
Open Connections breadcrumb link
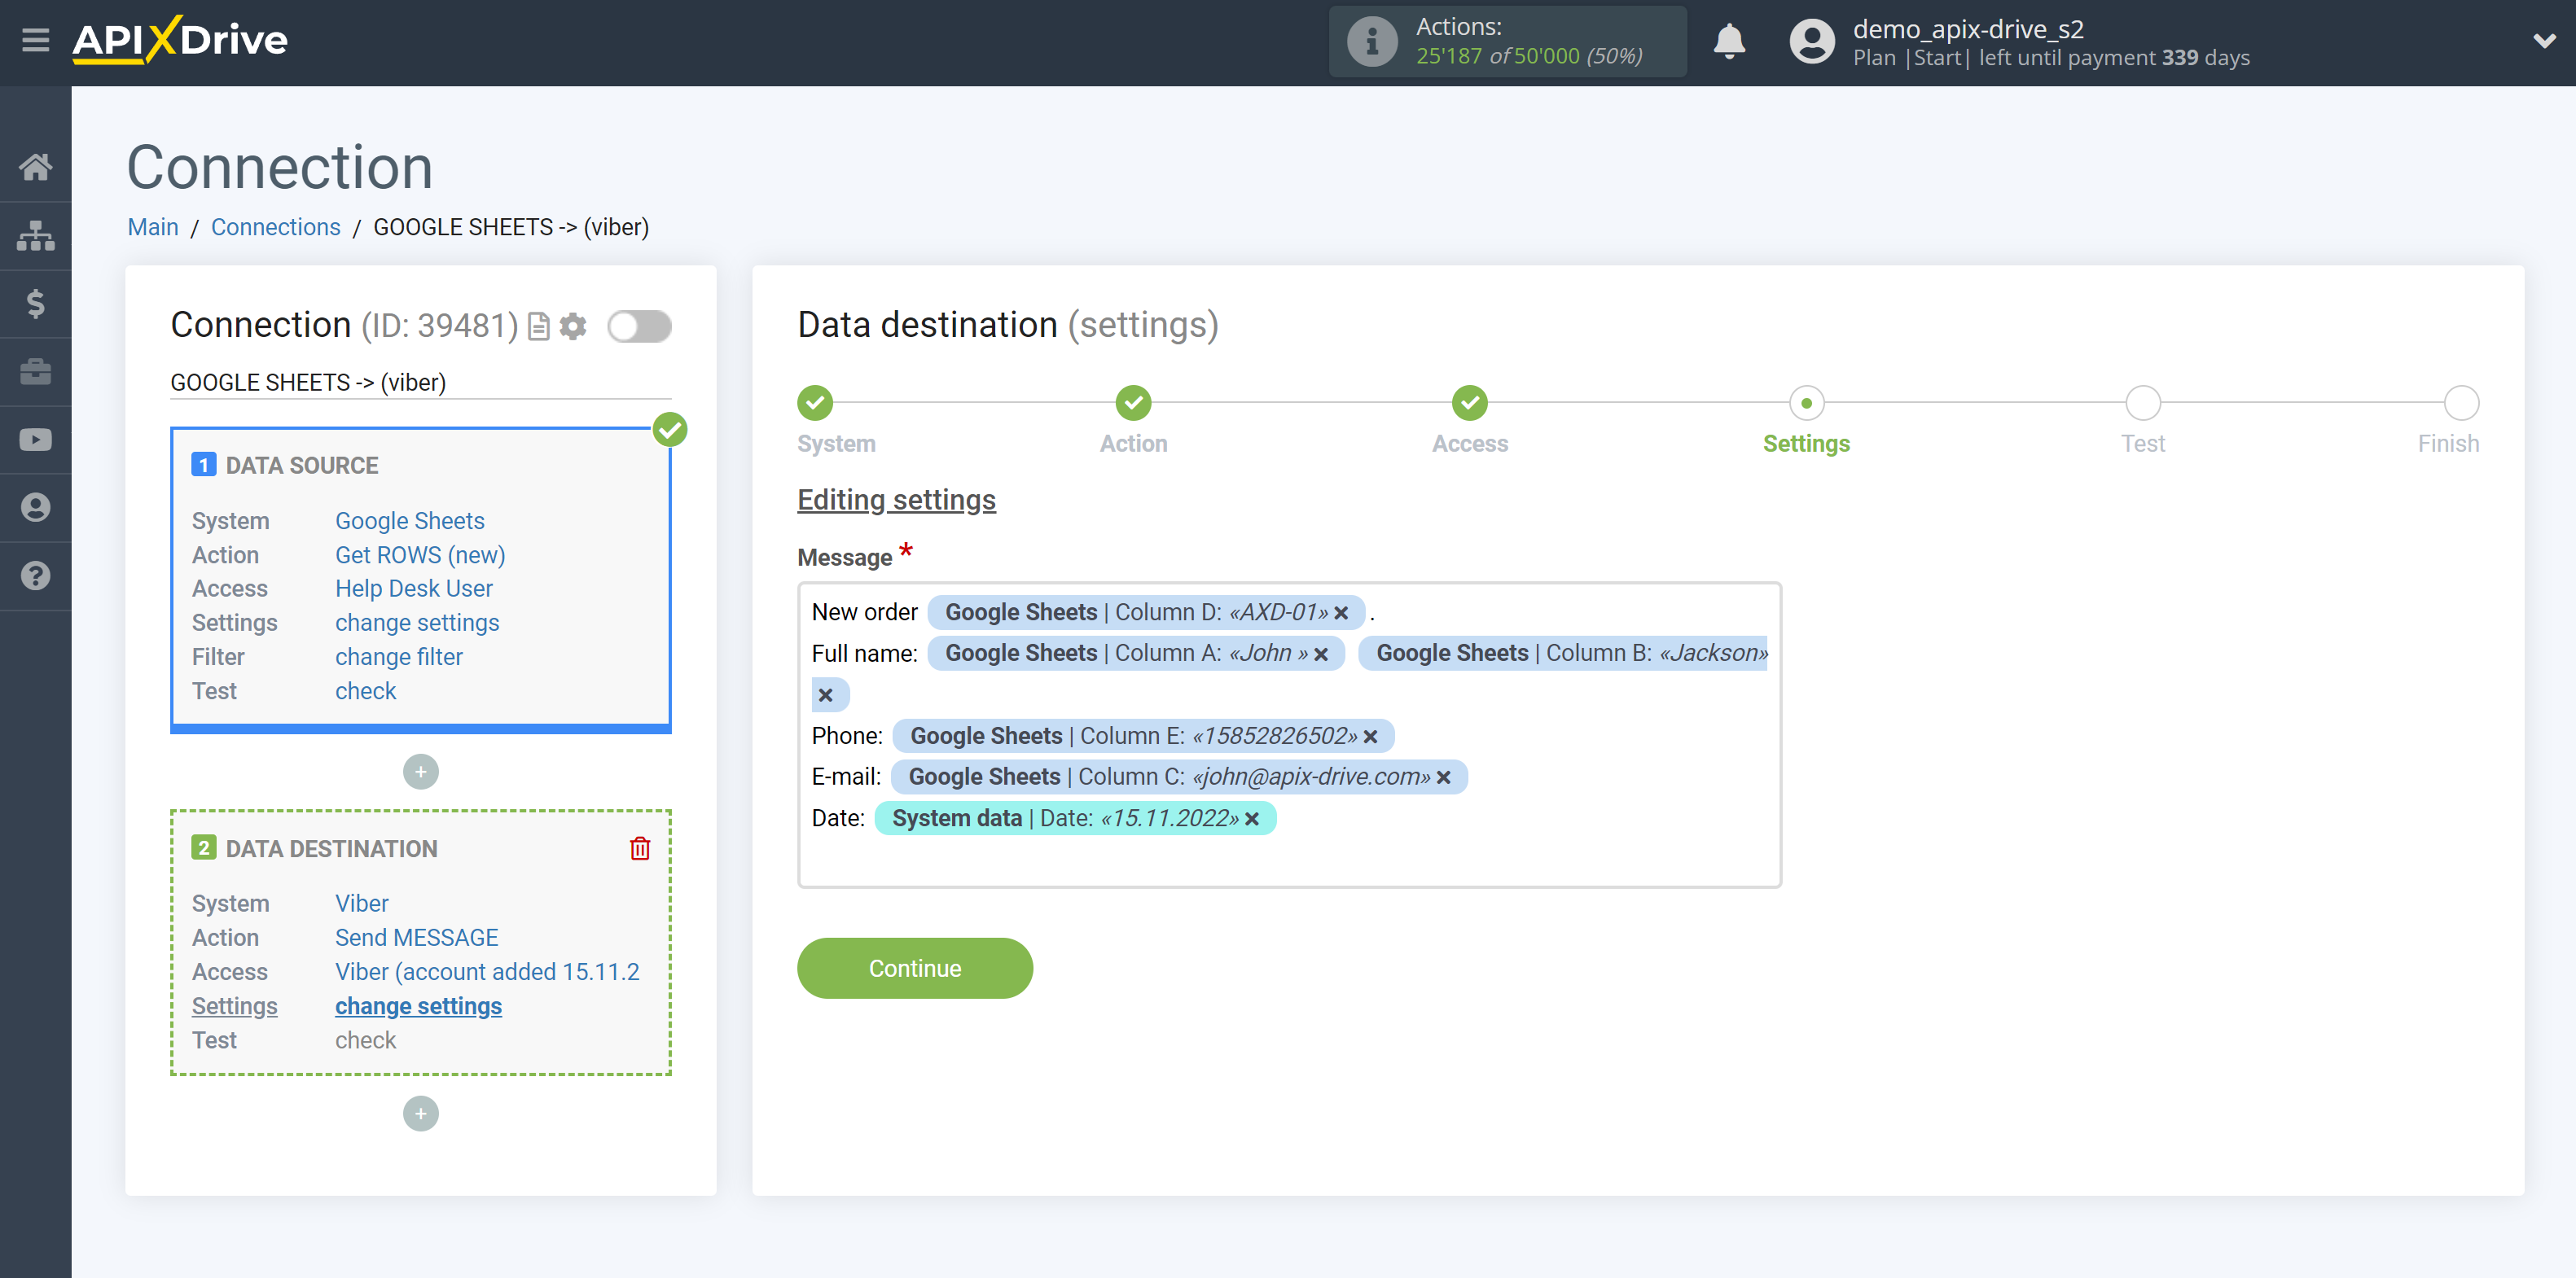point(275,227)
